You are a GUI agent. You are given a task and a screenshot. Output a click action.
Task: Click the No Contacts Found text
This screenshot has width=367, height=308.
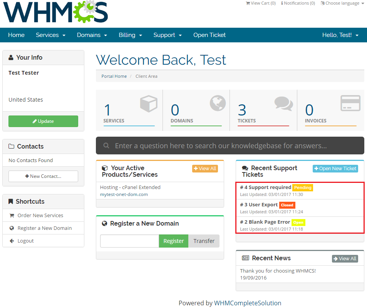tap(31, 160)
